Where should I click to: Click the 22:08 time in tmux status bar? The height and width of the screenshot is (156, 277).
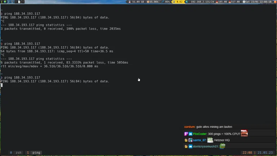[x=247, y=153]
